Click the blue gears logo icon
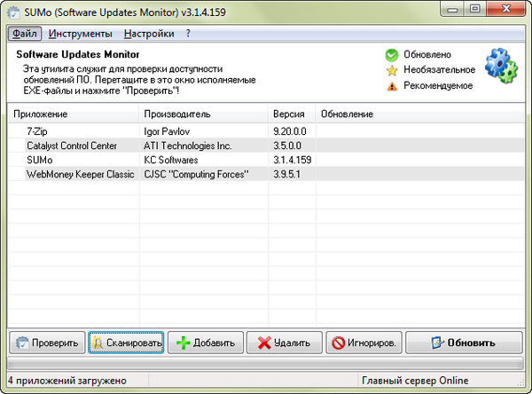 (501, 70)
